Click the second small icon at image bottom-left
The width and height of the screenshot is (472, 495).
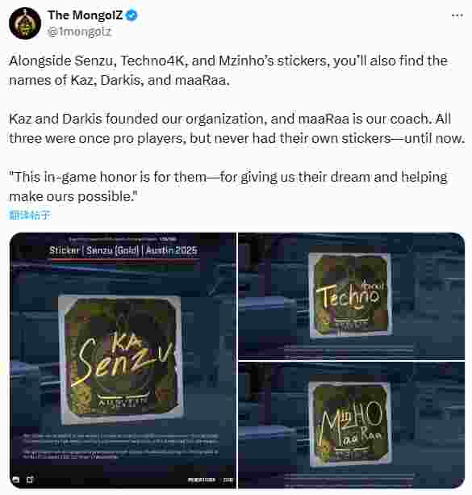(30, 480)
